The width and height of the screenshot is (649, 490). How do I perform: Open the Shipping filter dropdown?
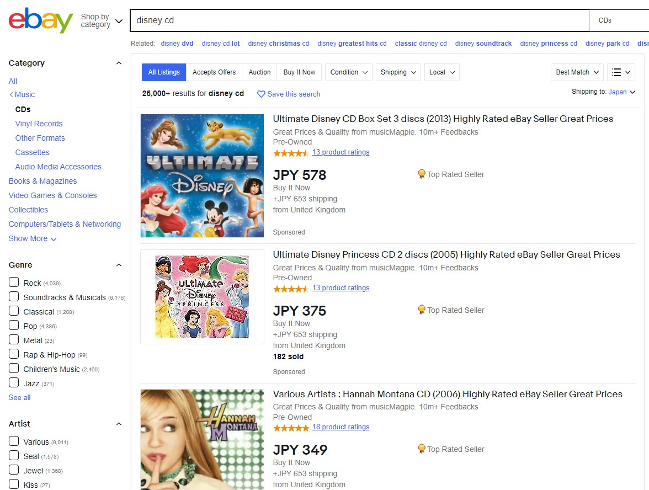398,72
